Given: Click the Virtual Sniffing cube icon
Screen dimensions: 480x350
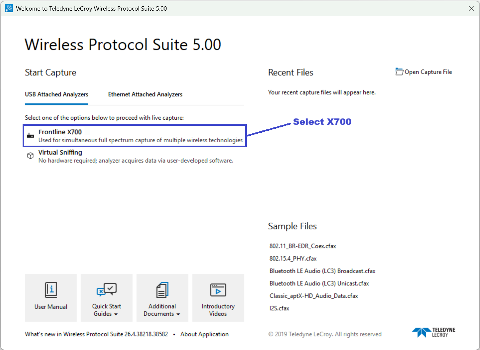Looking at the screenshot, I should (x=30, y=156).
